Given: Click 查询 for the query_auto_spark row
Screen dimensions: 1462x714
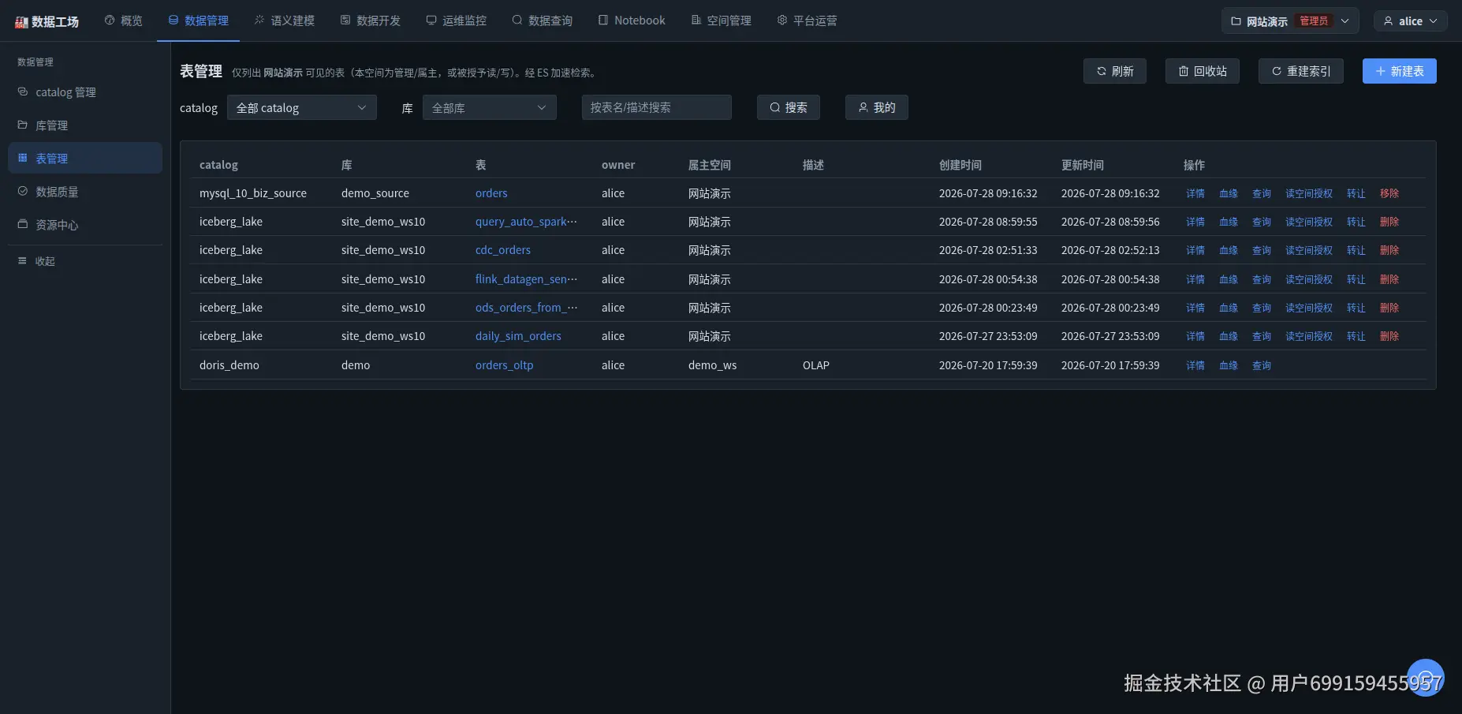Looking at the screenshot, I should point(1262,222).
